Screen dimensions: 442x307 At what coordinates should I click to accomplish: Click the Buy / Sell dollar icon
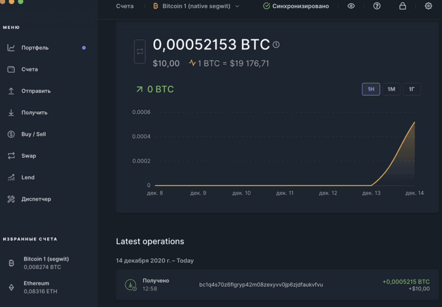point(11,134)
